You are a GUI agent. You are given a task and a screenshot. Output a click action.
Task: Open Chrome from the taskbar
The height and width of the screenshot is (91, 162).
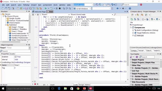point(78,88)
